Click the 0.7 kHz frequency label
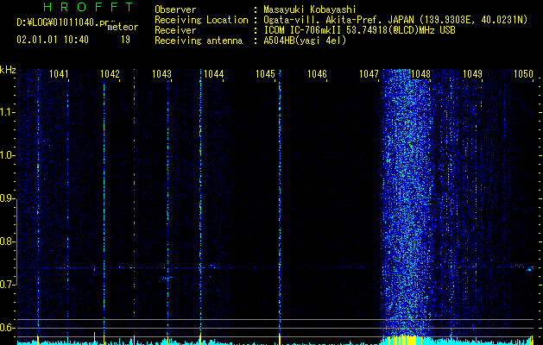543x345 pixels. [x=7, y=285]
